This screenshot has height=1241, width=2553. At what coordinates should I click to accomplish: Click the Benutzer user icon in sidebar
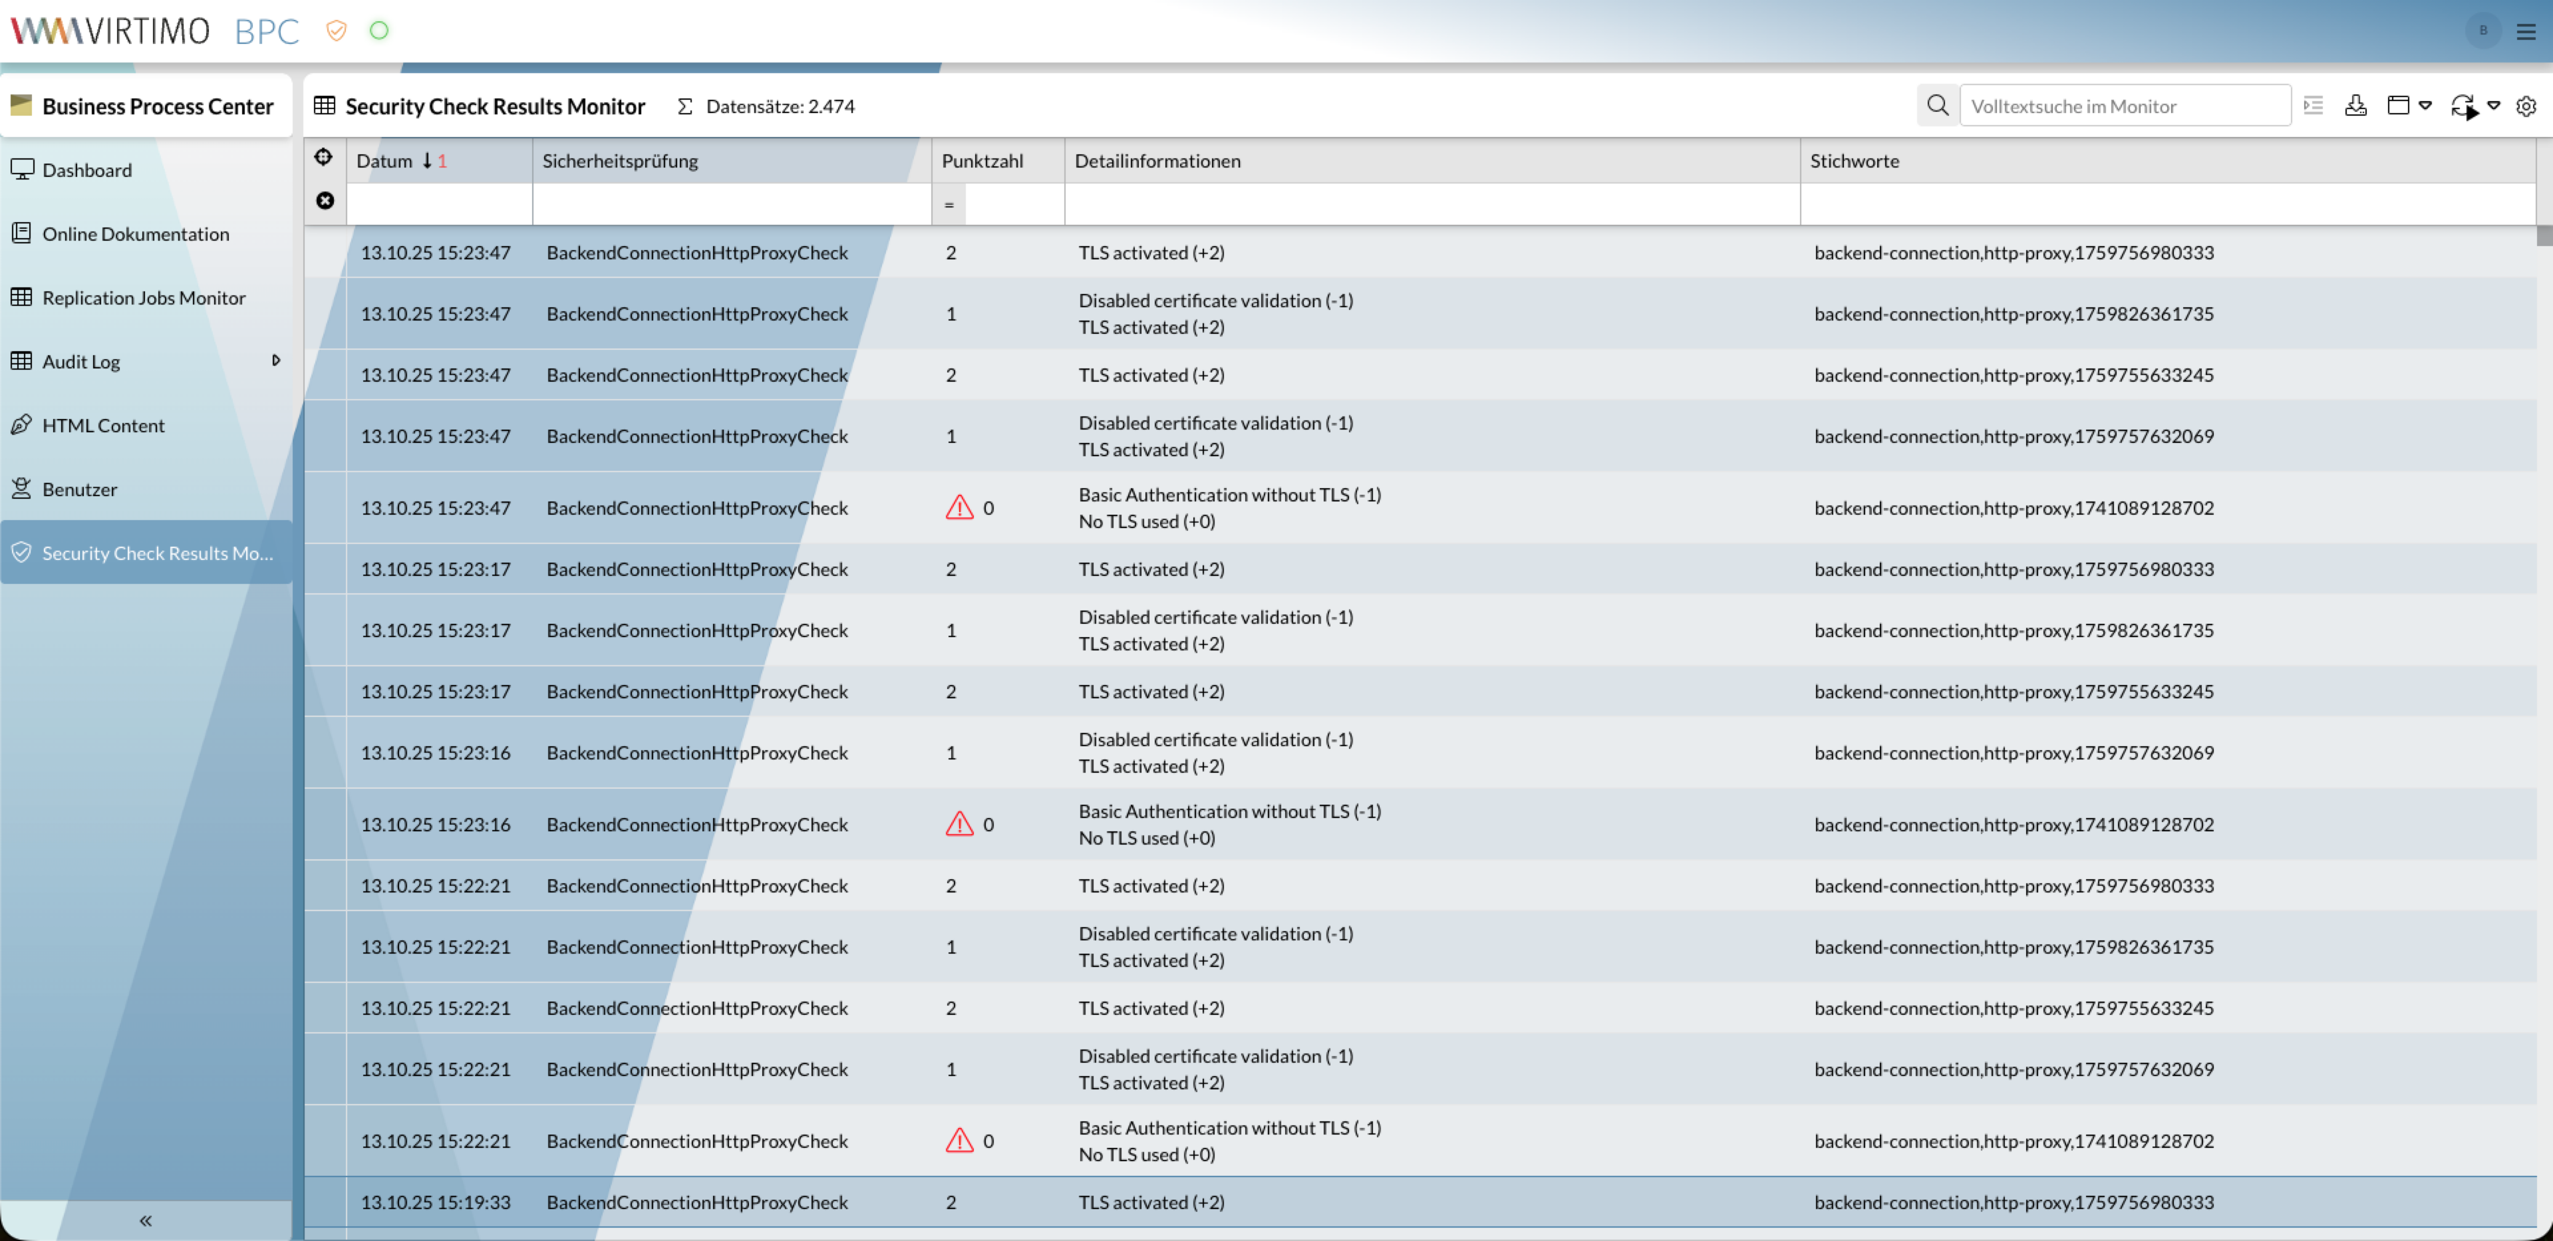[22, 487]
